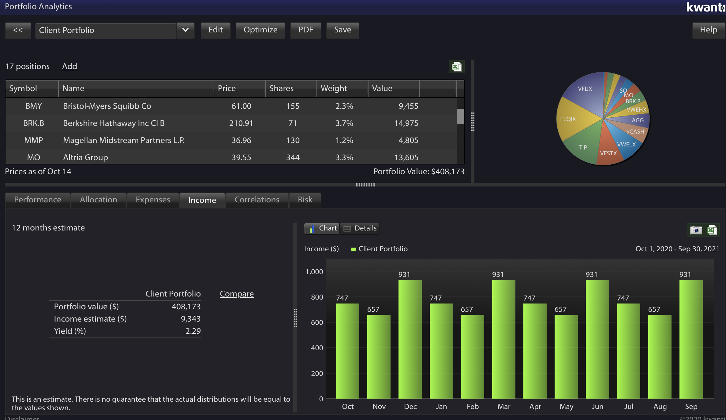
Task: Toggle Client Portfolio legend marker
Action: pos(354,249)
